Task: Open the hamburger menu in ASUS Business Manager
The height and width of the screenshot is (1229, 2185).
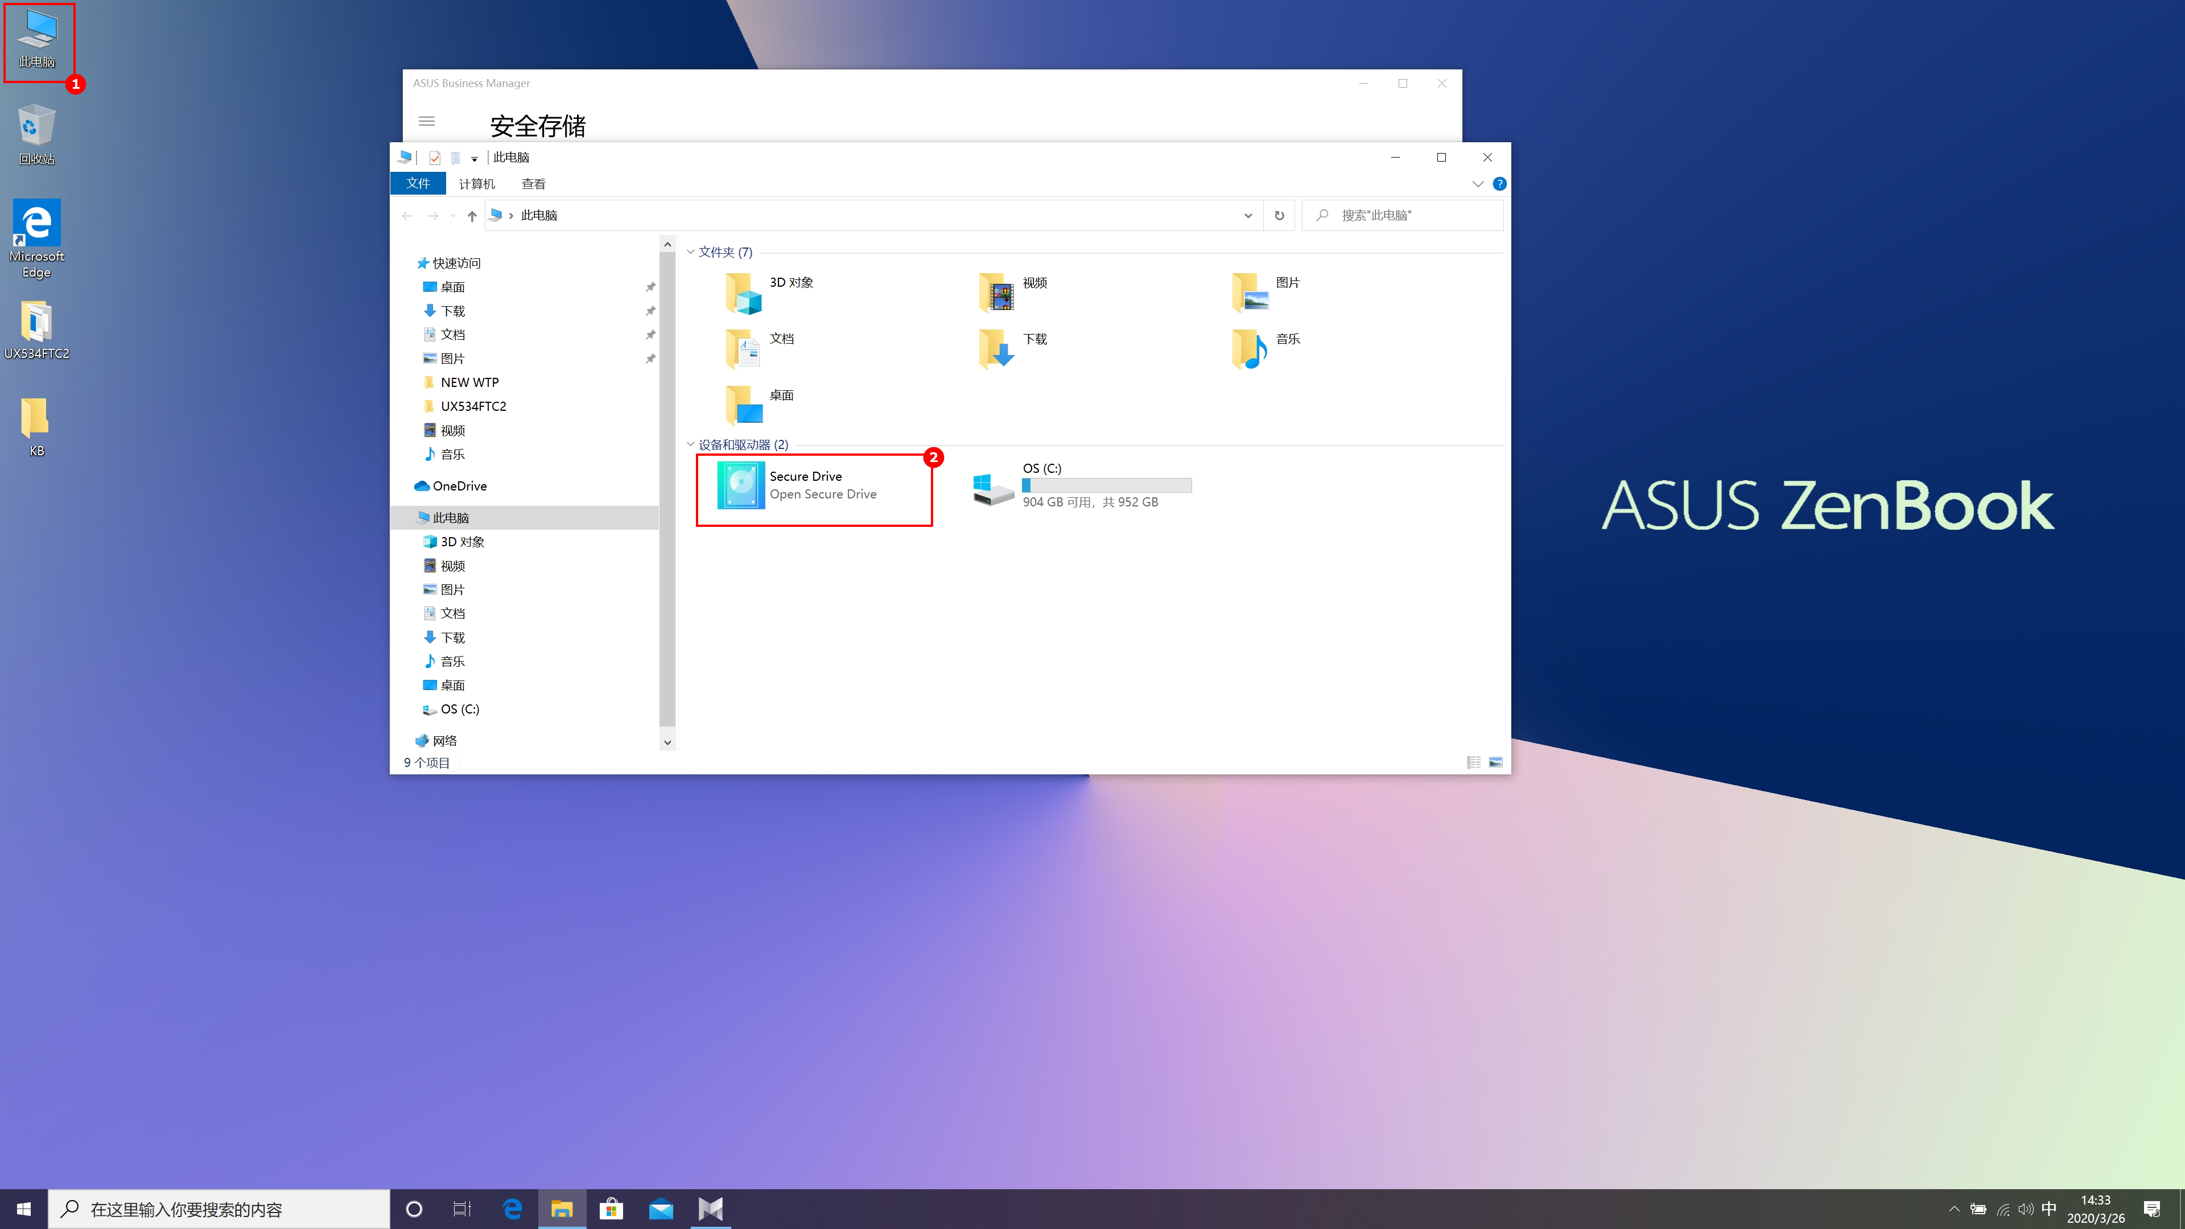Action: 427,121
